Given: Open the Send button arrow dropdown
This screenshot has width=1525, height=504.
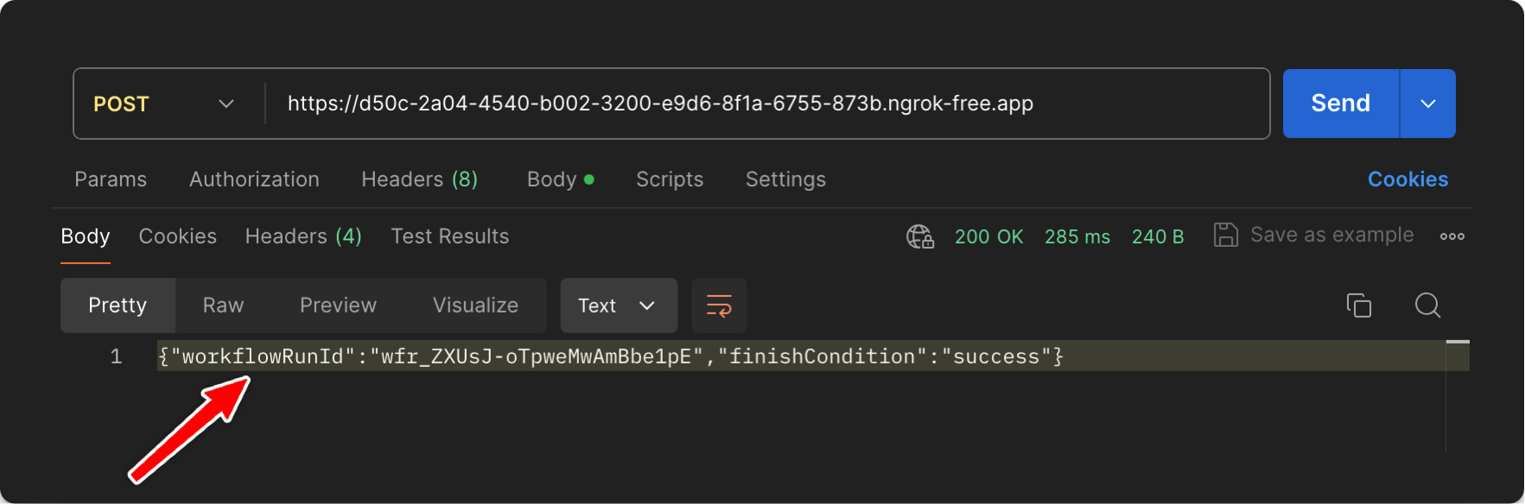Looking at the screenshot, I should click(x=1428, y=104).
